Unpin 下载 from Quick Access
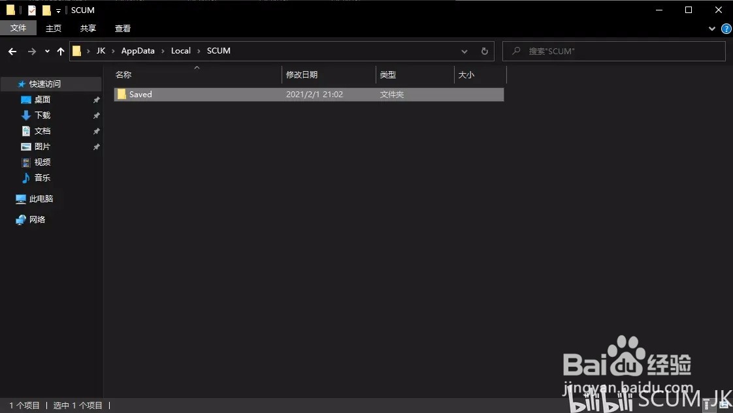Viewport: 733px width, 413px height. [x=96, y=115]
